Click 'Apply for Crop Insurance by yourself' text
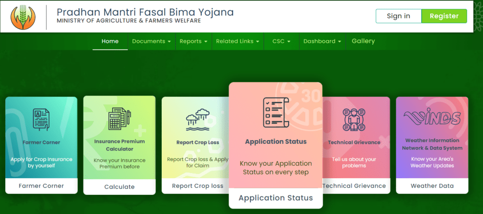This screenshot has height=214, width=483. click(x=42, y=162)
